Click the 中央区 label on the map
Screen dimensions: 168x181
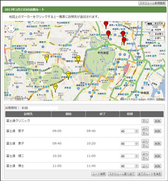145,93
